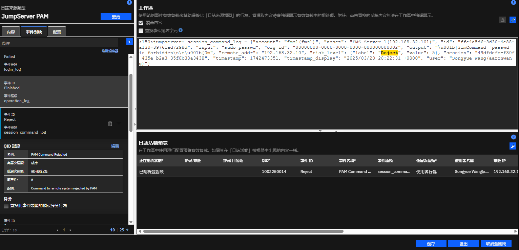Select the Failed login_log event mapping
This screenshot has width=519, height=250.
coord(64,64)
